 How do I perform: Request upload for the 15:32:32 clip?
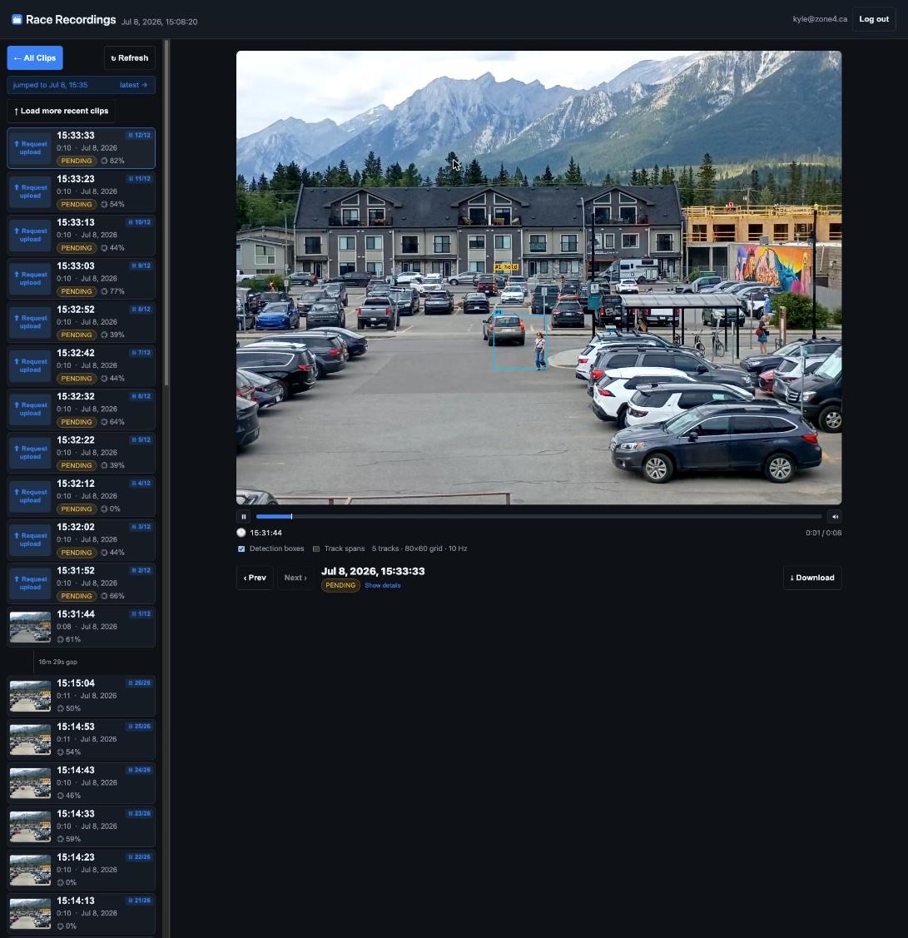click(31, 409)
